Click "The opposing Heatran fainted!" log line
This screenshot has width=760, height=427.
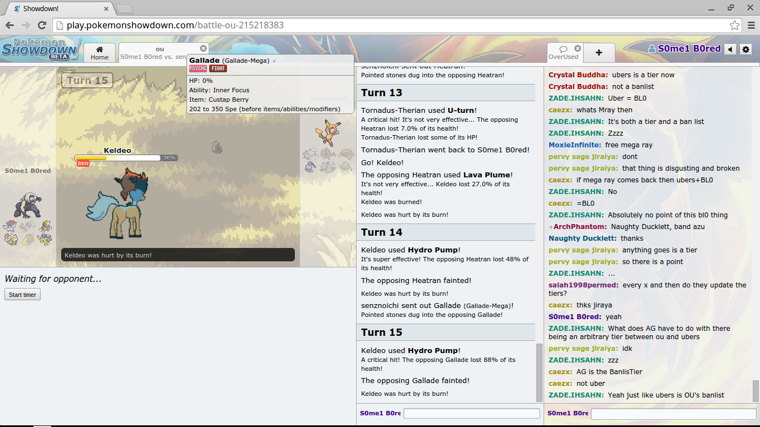(416, 280)
